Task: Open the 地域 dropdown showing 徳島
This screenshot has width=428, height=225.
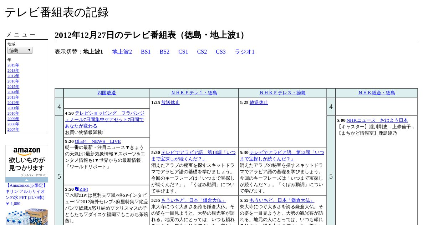Action: [x=20, y=50]
